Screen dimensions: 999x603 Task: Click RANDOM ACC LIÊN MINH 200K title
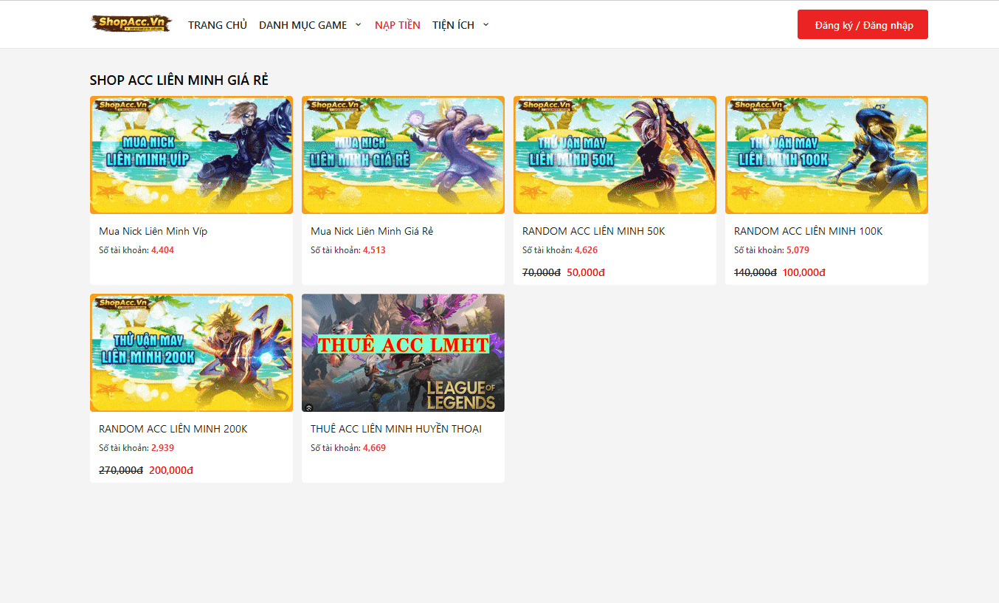coord(173,429)
